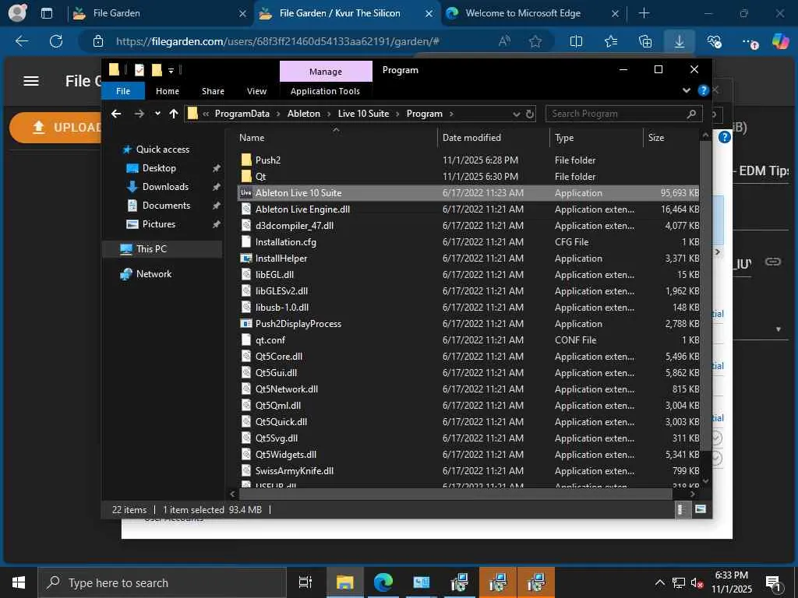
Task: Open Edge split screen button
Action: point(576,41)
